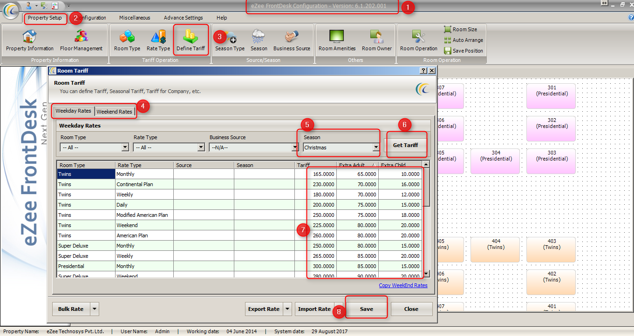Image resolution: width=634 pixels, height=336 pixels.
Task: Click the Room Size option
Action: click(x=460, y=29)
